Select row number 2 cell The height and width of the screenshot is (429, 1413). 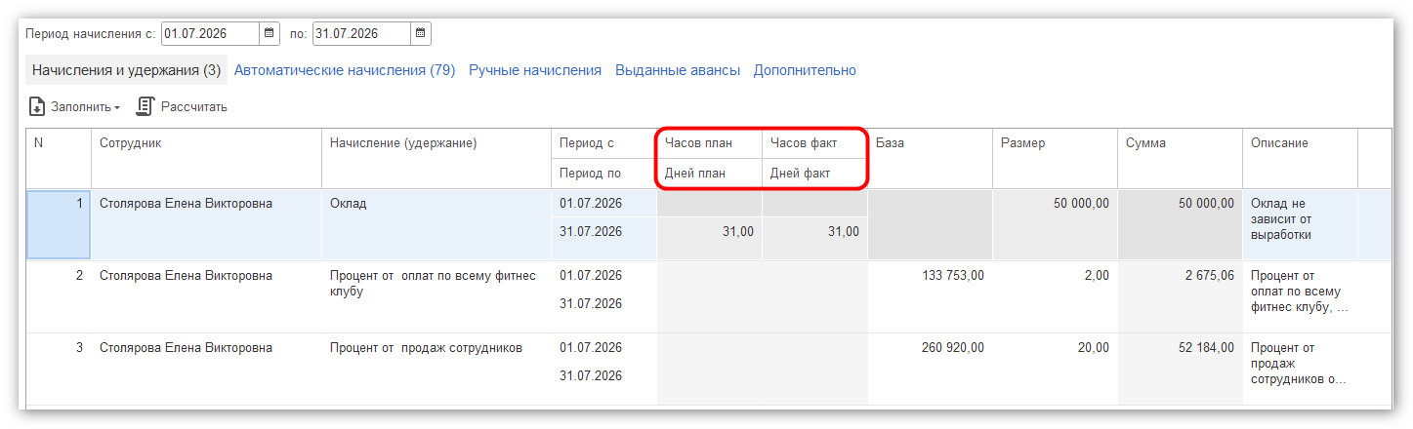click(x=59, y=296)
